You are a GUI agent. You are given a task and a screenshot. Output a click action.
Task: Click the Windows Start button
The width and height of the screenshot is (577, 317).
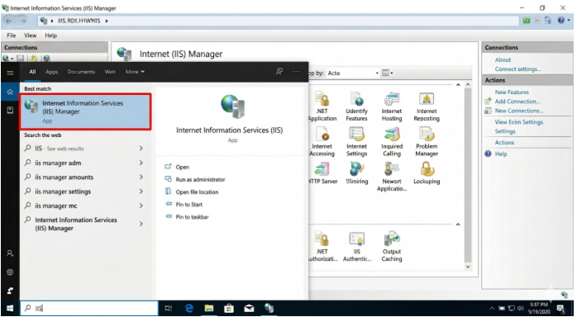click(x=10, y=309)
